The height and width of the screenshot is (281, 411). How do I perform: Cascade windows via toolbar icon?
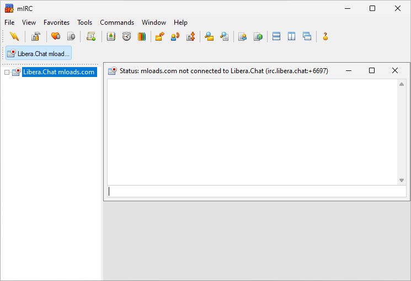[x=307, y=36]
